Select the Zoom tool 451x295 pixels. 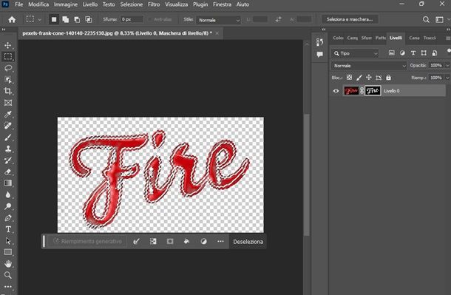(8, 275)
